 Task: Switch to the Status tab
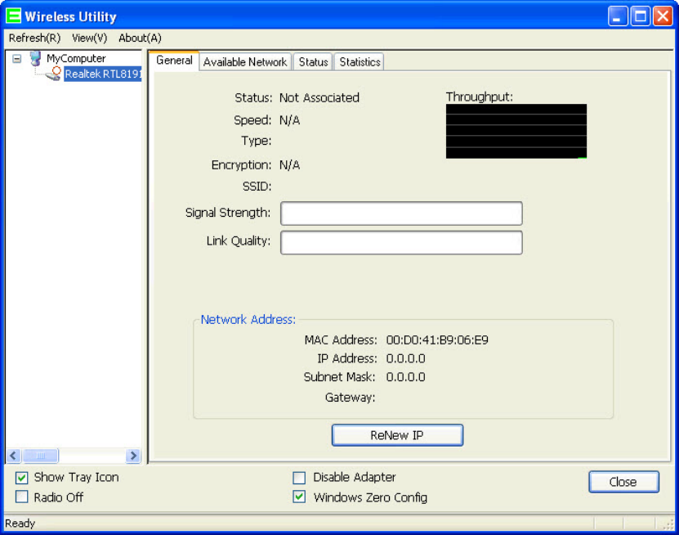click(x=313, y=62)
